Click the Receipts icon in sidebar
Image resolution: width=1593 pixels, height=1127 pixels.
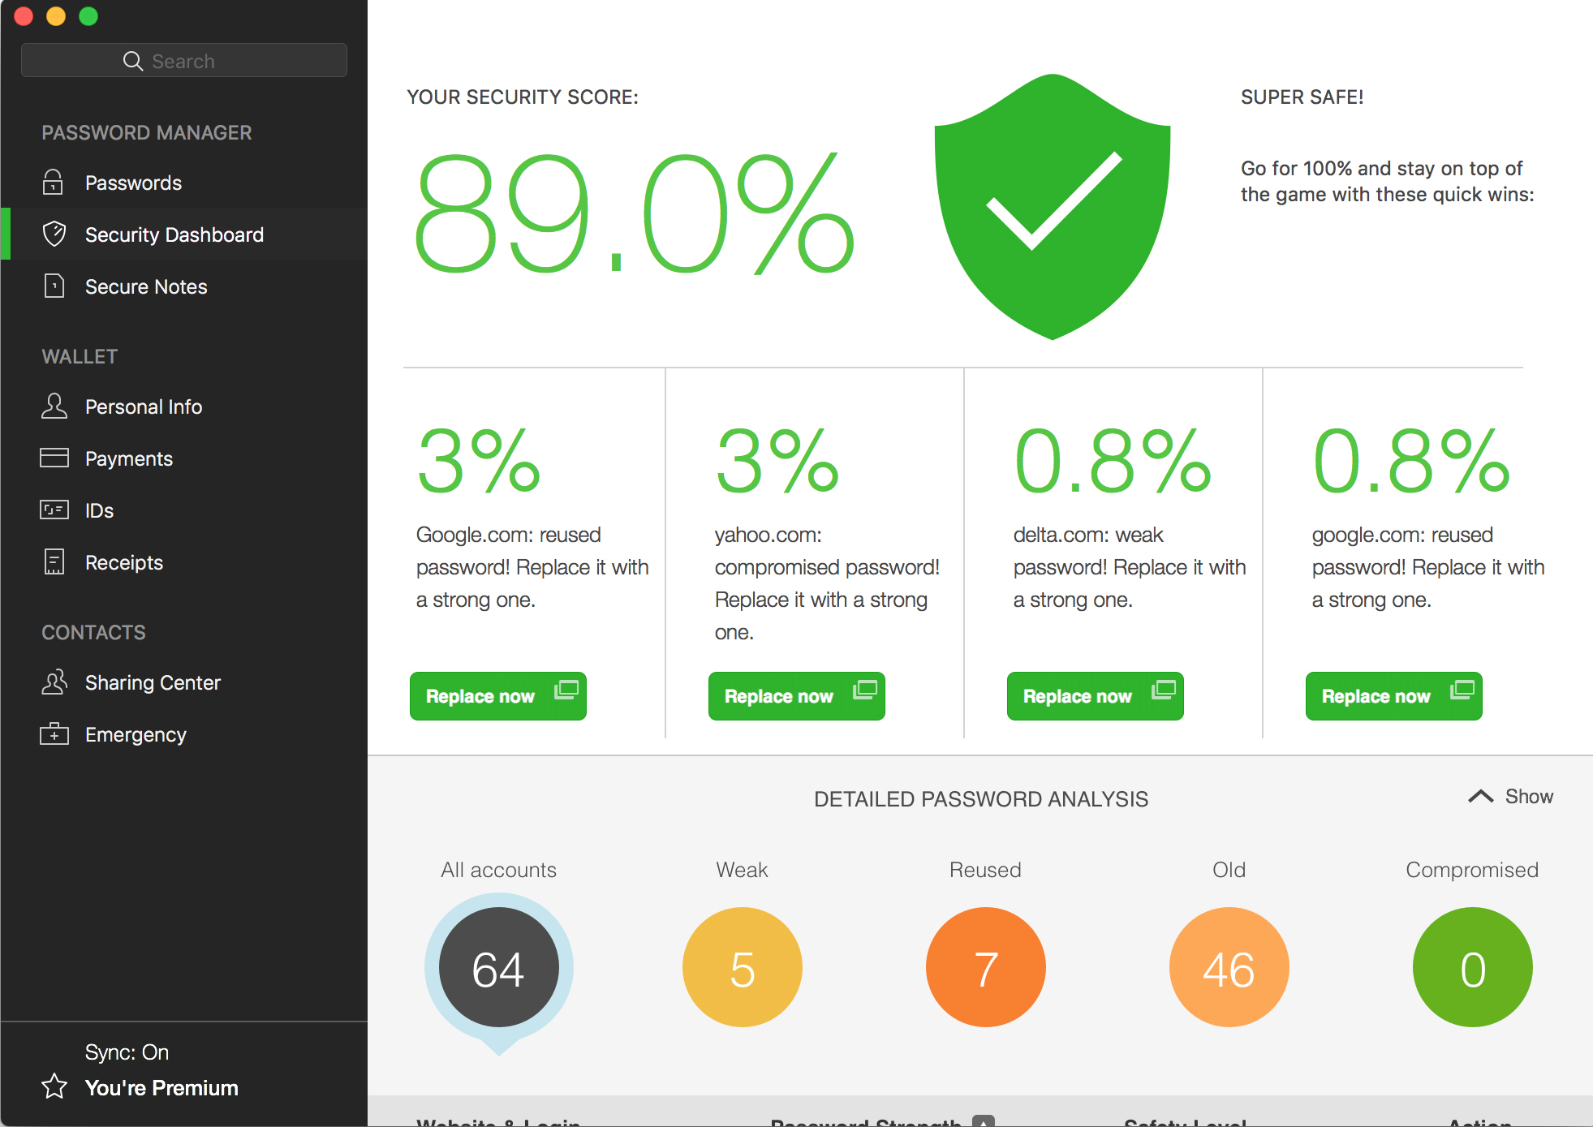[54, 562]
